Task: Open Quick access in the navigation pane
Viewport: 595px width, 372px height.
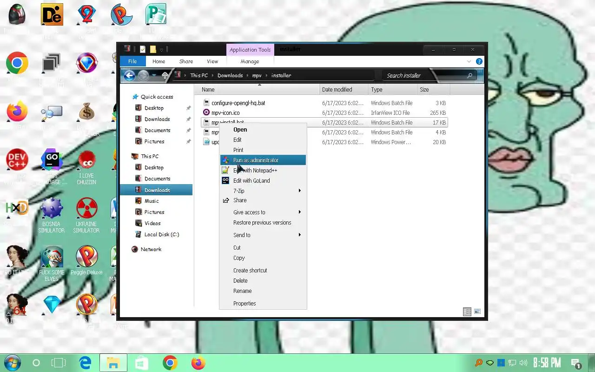Action: click(x=157, y=97)
